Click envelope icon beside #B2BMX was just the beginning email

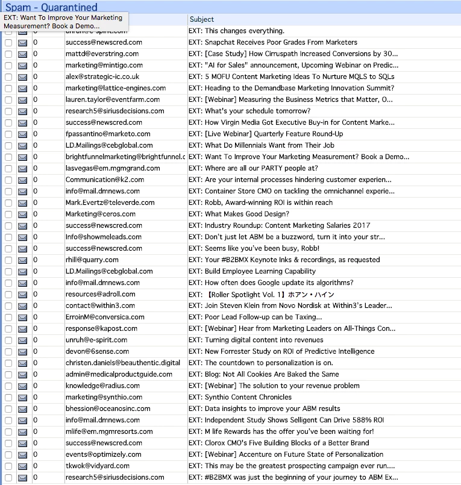click(22, 478)
